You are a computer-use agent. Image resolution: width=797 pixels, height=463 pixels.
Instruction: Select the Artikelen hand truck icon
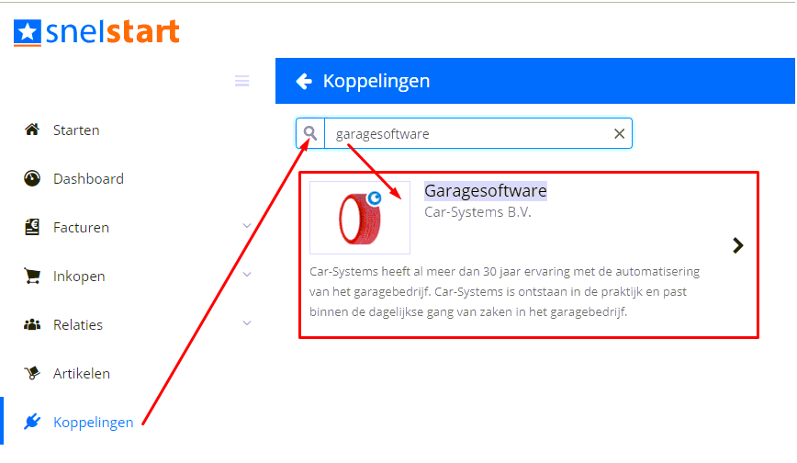click(32, 373)
